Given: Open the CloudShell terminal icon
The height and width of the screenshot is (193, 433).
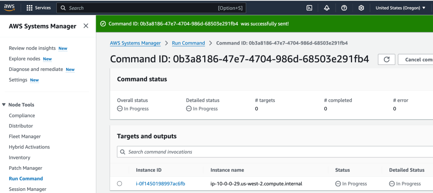Looking at the screenshot, I should (x=309, y=8).
